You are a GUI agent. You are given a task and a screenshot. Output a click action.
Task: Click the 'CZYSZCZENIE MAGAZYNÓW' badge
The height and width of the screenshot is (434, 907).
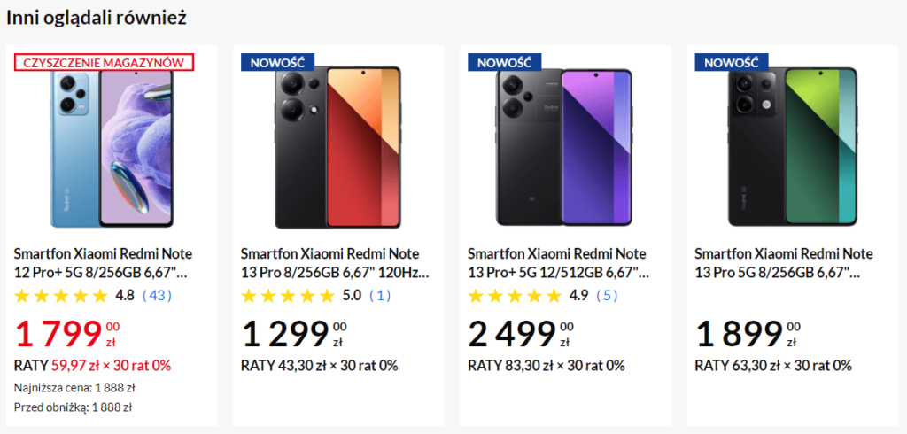pos(104,63)
